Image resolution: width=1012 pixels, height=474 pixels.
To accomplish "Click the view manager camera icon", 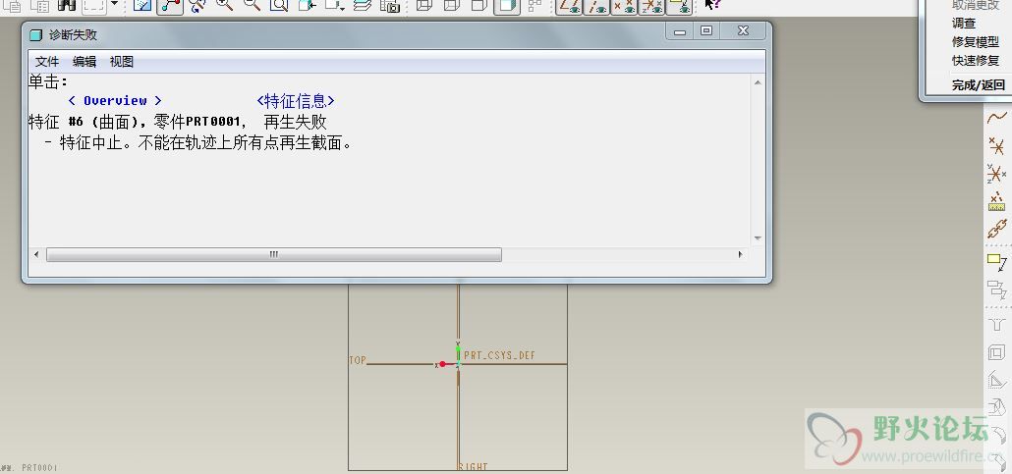I will (x=390, y=5).
